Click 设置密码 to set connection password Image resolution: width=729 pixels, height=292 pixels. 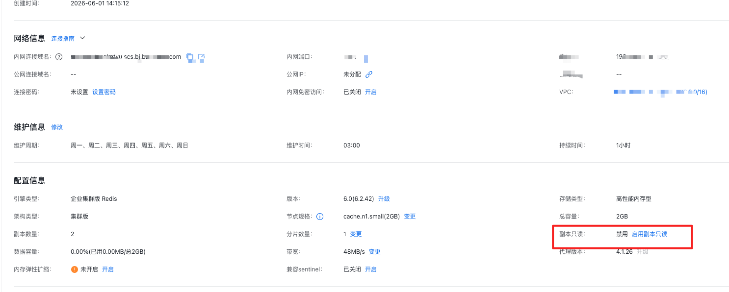click(104, 92)
